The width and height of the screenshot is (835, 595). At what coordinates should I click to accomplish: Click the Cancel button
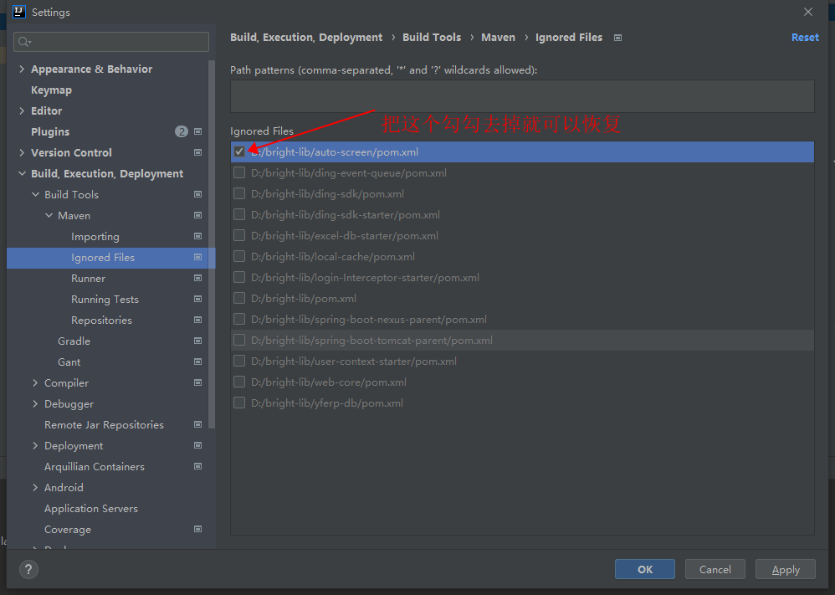715,569
